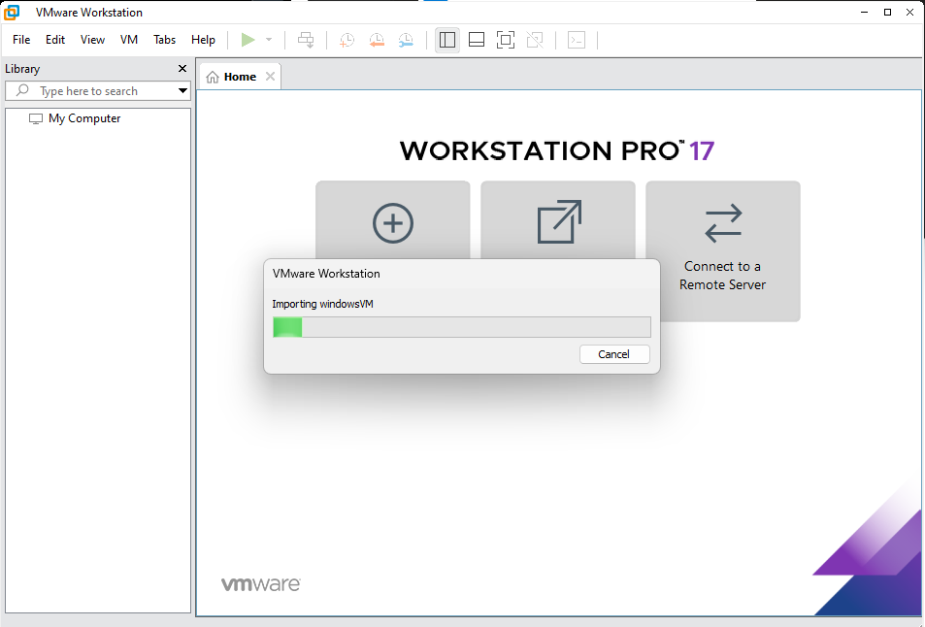The image size is (925, 627).
Task: Switch to the Home tab
Action: (x=240, y=77)
